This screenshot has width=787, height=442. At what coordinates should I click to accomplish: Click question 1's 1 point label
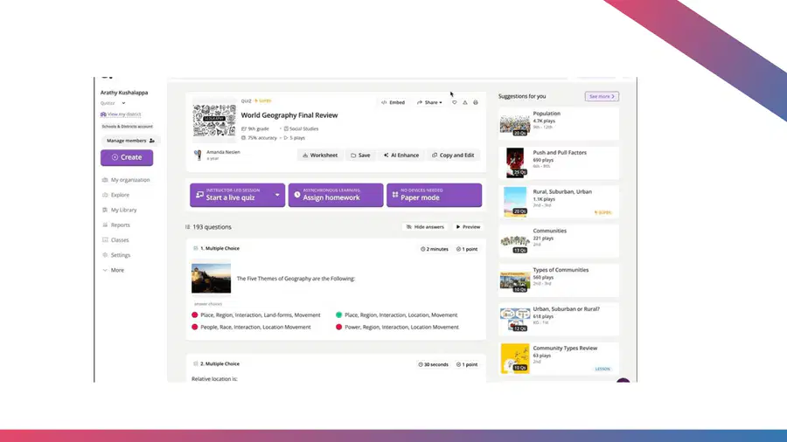(467, 249)
